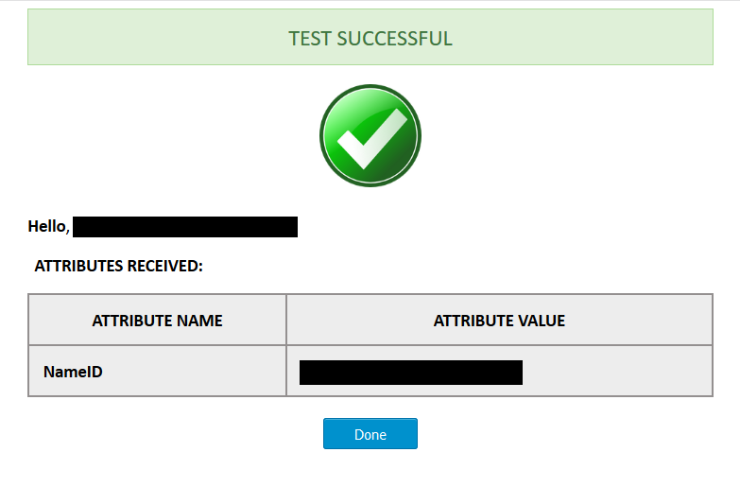
Task: Click the redacted NameID value
Action: click(x=411, y=373)
